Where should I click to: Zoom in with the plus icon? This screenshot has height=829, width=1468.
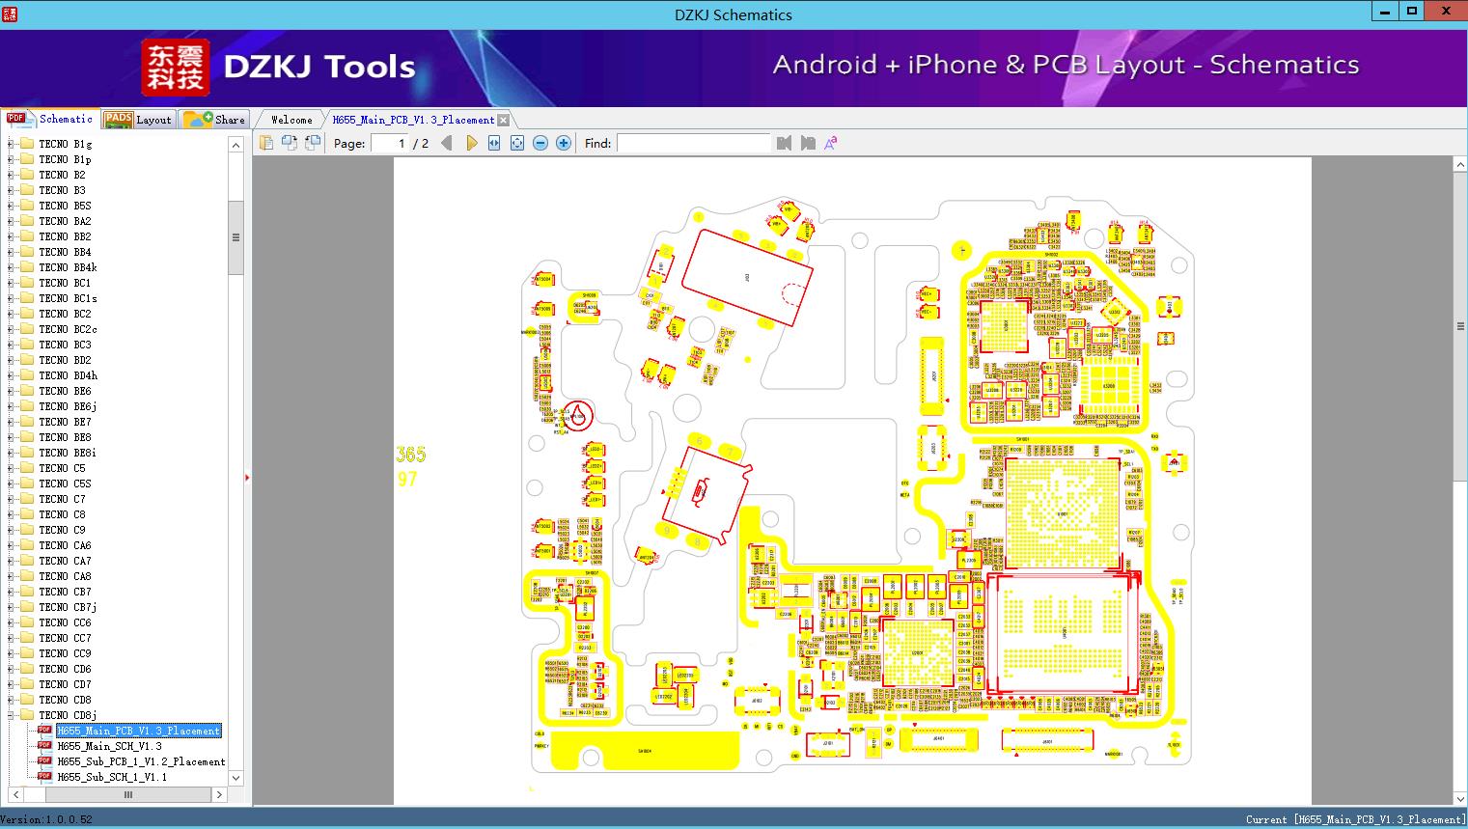[x=564, y=143]
